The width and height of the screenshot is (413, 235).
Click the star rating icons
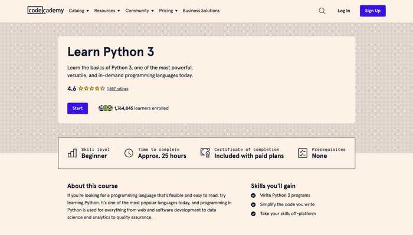(x=91, y=88)
